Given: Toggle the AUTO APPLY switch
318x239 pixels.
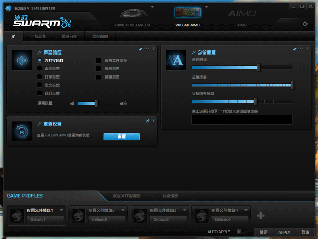Looking at the screenshot, I should point(241,231).
